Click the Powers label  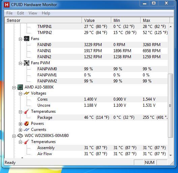point(37,124)
